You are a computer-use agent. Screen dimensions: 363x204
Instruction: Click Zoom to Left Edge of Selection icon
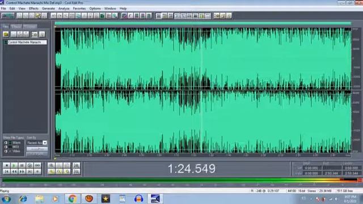pyautogui.click(x=59, y=172)
